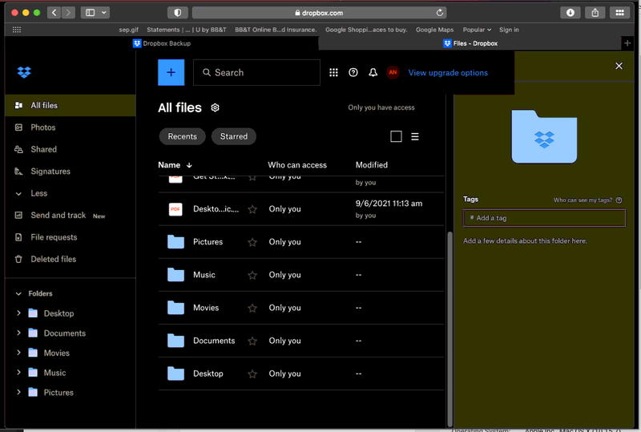This screenshot has width=641, height=432.
Task: Open the help question mark icon
Action: pos(353,73)
